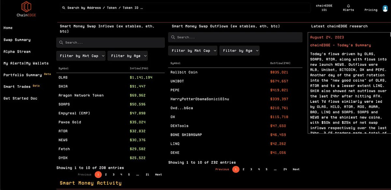Select the SOAPS row
This screenshot has width=391, height=190.
[x=110, y=104]
